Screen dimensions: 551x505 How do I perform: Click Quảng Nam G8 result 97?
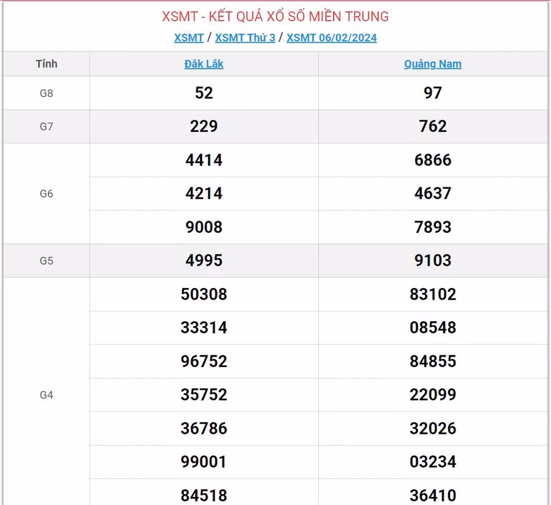click(x=433, y=93)
